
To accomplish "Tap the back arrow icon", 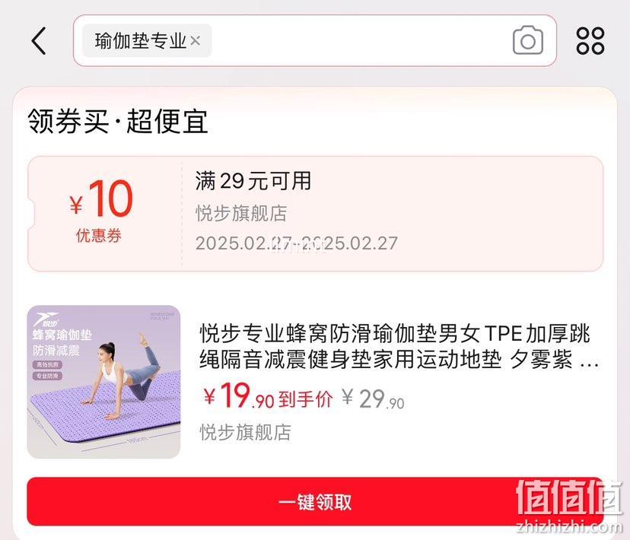I will coord(39,41).
